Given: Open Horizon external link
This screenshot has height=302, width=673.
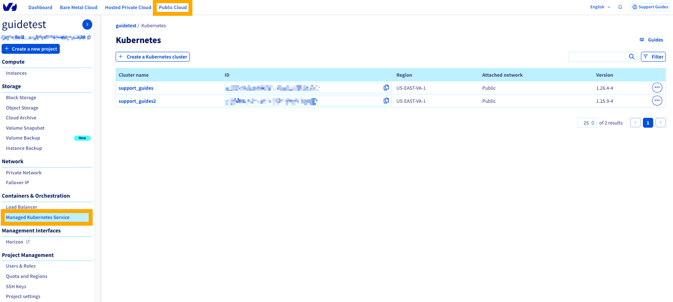Looking at the screenshot, I should point(18,242).
